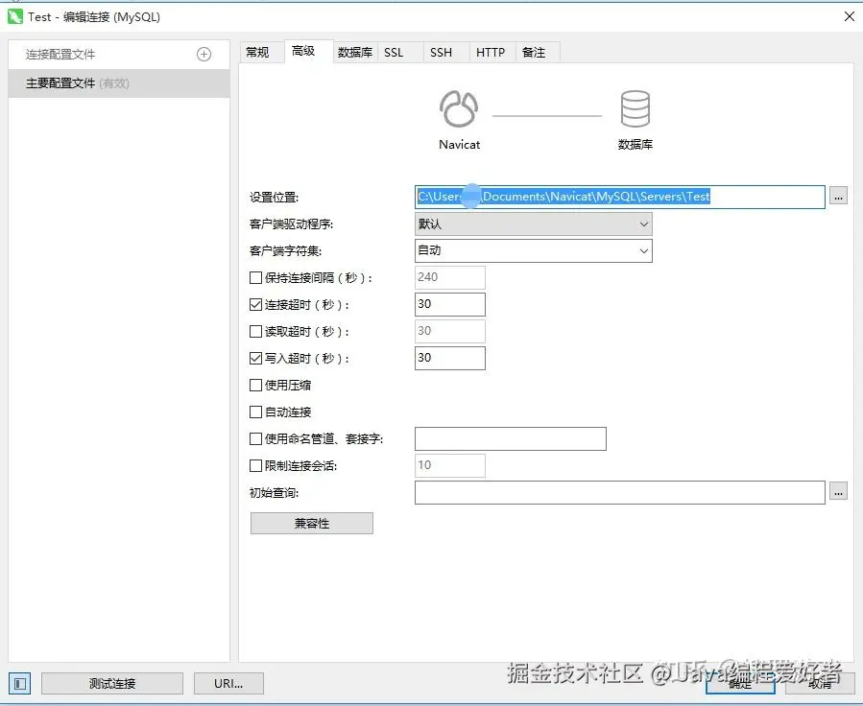Select the 主要配置文件 profile entry
Viewport: 863px width, 706px height.
point(119,83)
